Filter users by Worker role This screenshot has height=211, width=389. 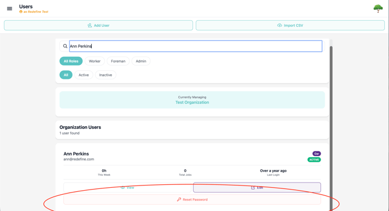click(95, 61)
